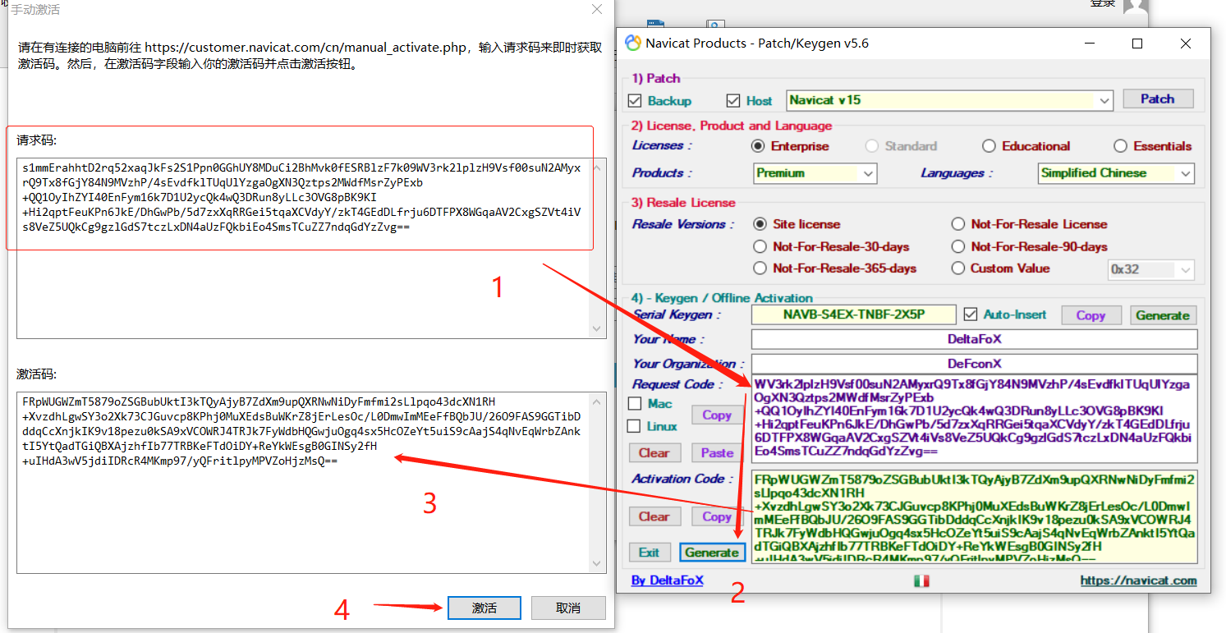Click the 请求码 scrollbar up arrow

[x=597, y=167]
